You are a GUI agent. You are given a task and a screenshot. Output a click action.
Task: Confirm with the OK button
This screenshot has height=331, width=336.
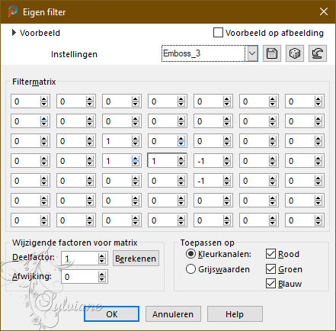click(111, 314)
